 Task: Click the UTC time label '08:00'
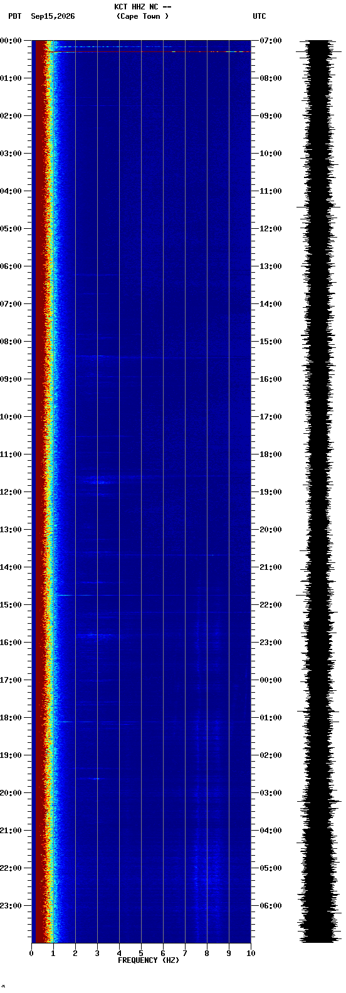click(271, 78)
